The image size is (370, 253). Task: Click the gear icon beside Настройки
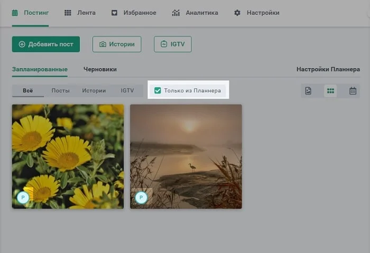coord(237,13)
